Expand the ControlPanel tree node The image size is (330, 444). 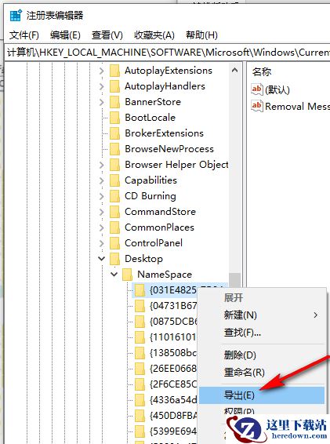(102, 243)
